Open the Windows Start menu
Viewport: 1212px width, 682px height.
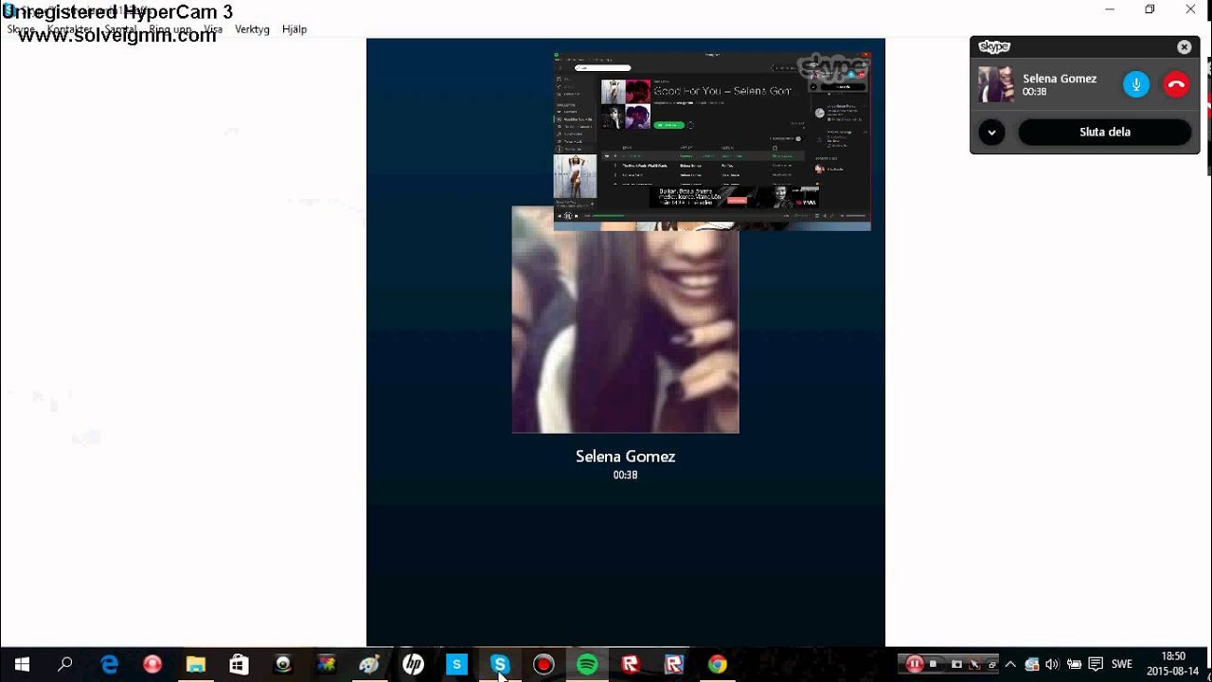coord(22,665)
